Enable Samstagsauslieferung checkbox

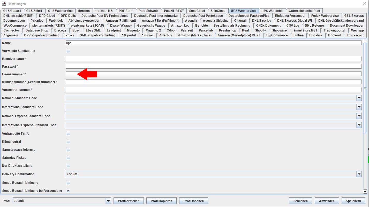pyautogui.click(x=68, y=150)
